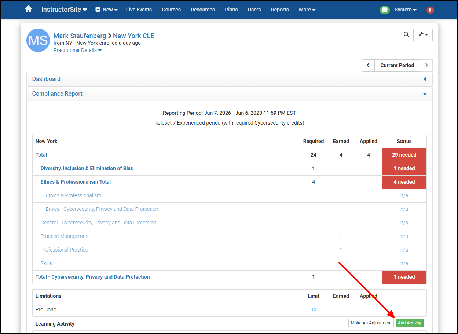The image size is (458, 334).
Task: Click the Pro Bono limit value 10
Action: click(314, 309)
